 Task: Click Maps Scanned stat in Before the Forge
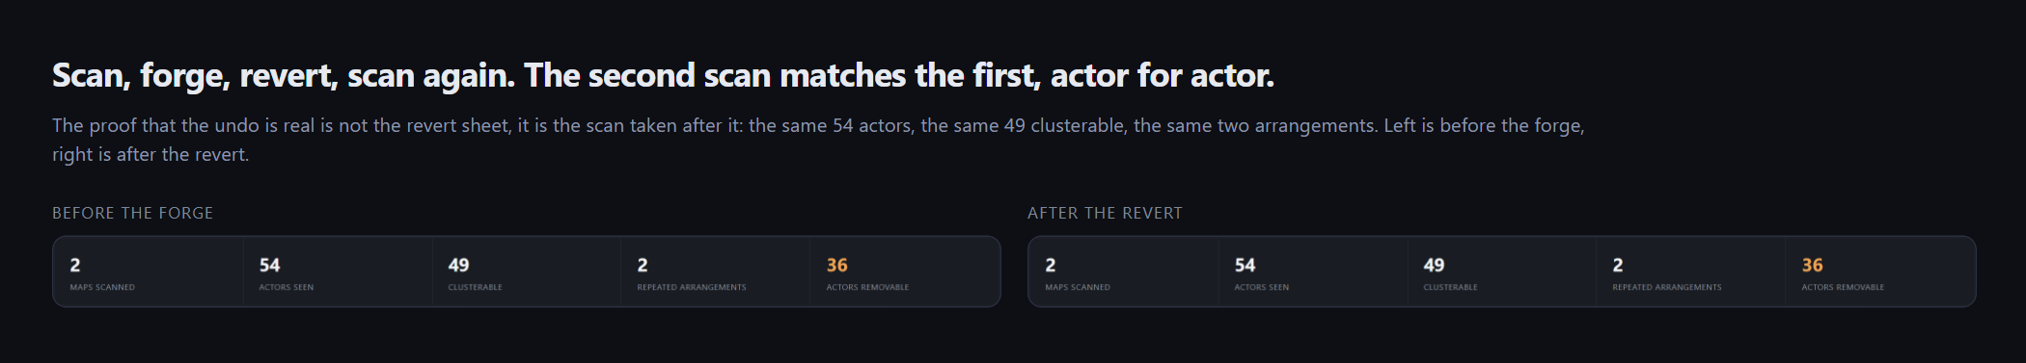pos(148,272)
